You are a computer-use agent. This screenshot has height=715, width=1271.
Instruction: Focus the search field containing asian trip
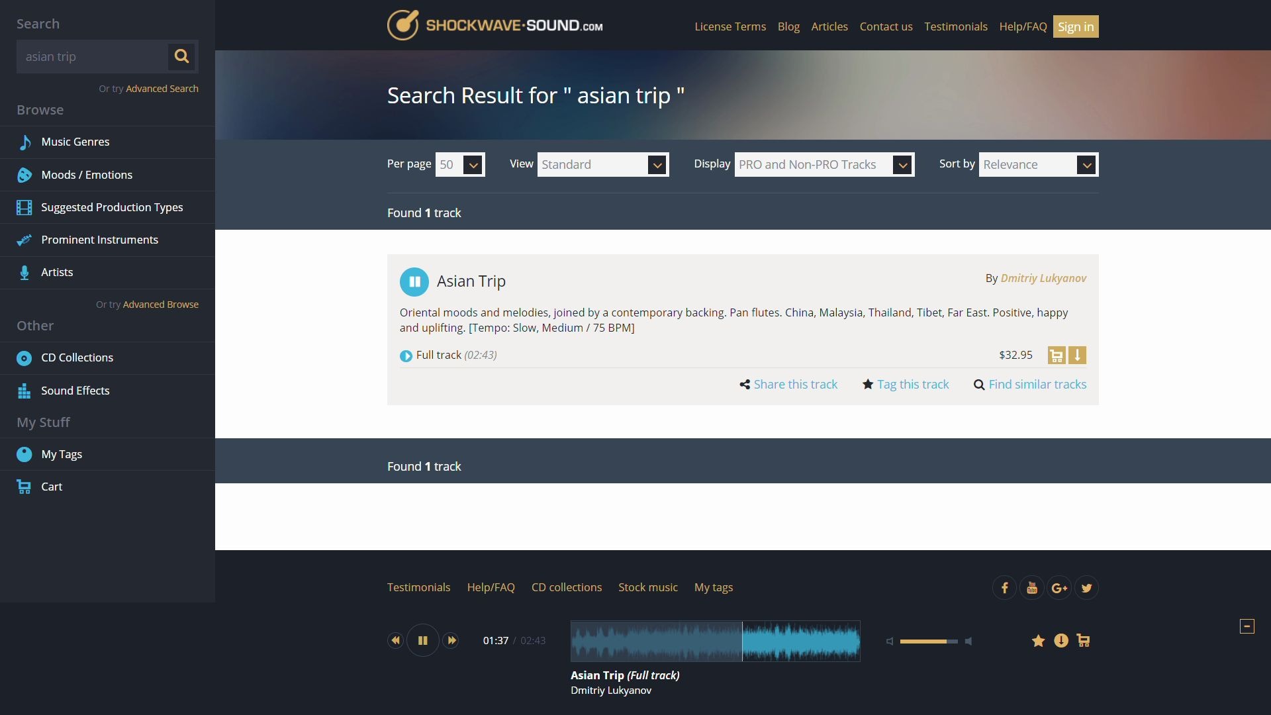(x=92, y=56)
